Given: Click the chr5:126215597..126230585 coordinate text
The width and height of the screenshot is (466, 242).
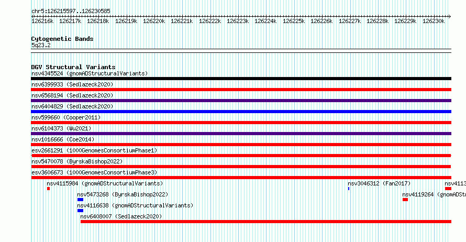Looking at the screenshot, I should [71, 11].
